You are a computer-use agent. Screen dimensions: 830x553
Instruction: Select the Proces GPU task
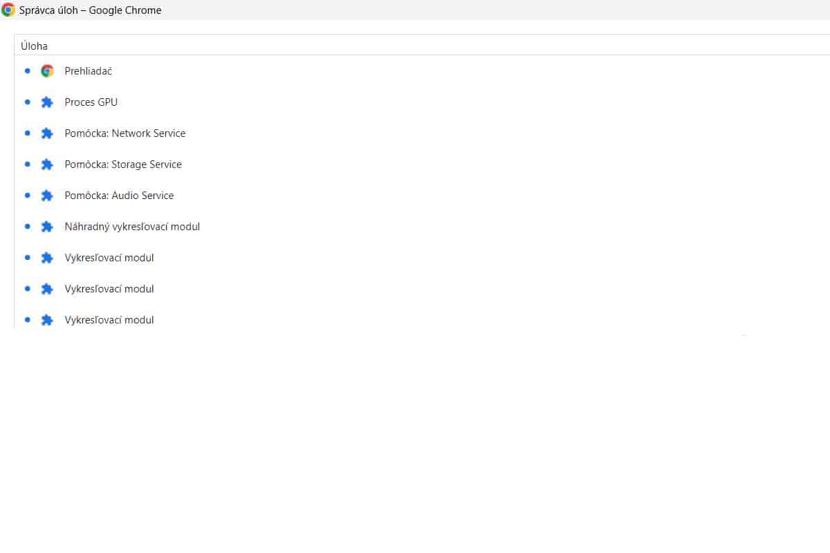tap(422, 102)
